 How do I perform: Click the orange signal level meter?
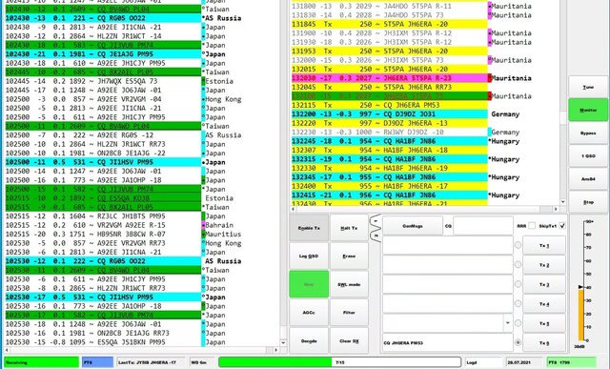580,315
